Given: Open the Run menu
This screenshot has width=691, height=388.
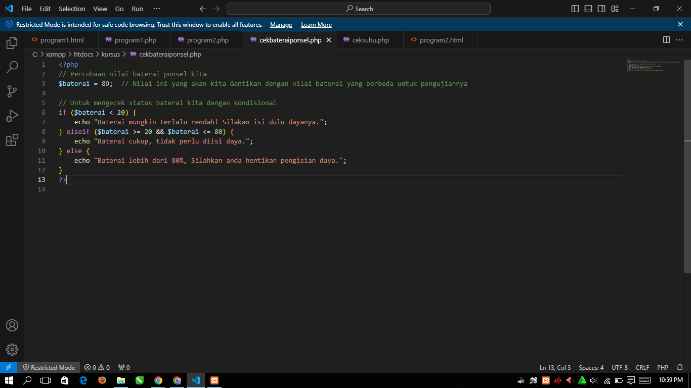Looking at the screenshot, I should (x=137, y=9).
